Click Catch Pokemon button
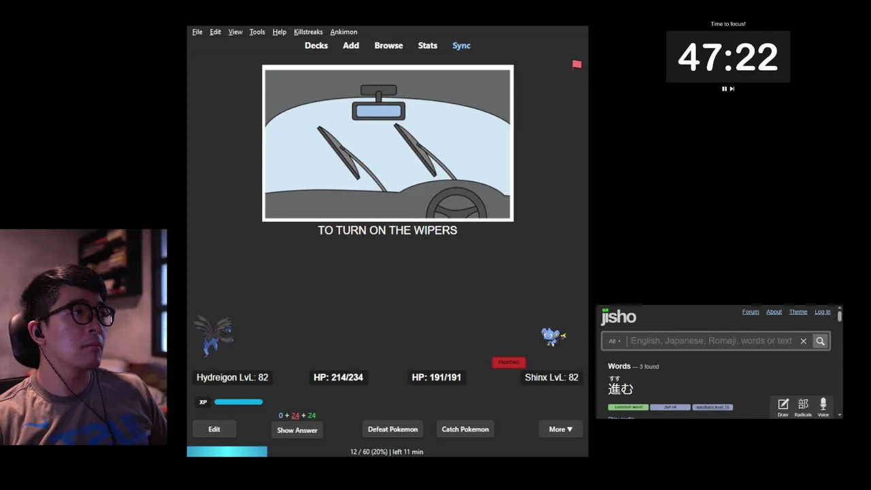This screenshot has width=871, height=490. [x=465, y=429]
